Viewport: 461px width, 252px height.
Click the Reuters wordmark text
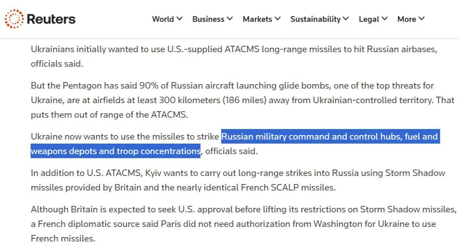point(51,19)
